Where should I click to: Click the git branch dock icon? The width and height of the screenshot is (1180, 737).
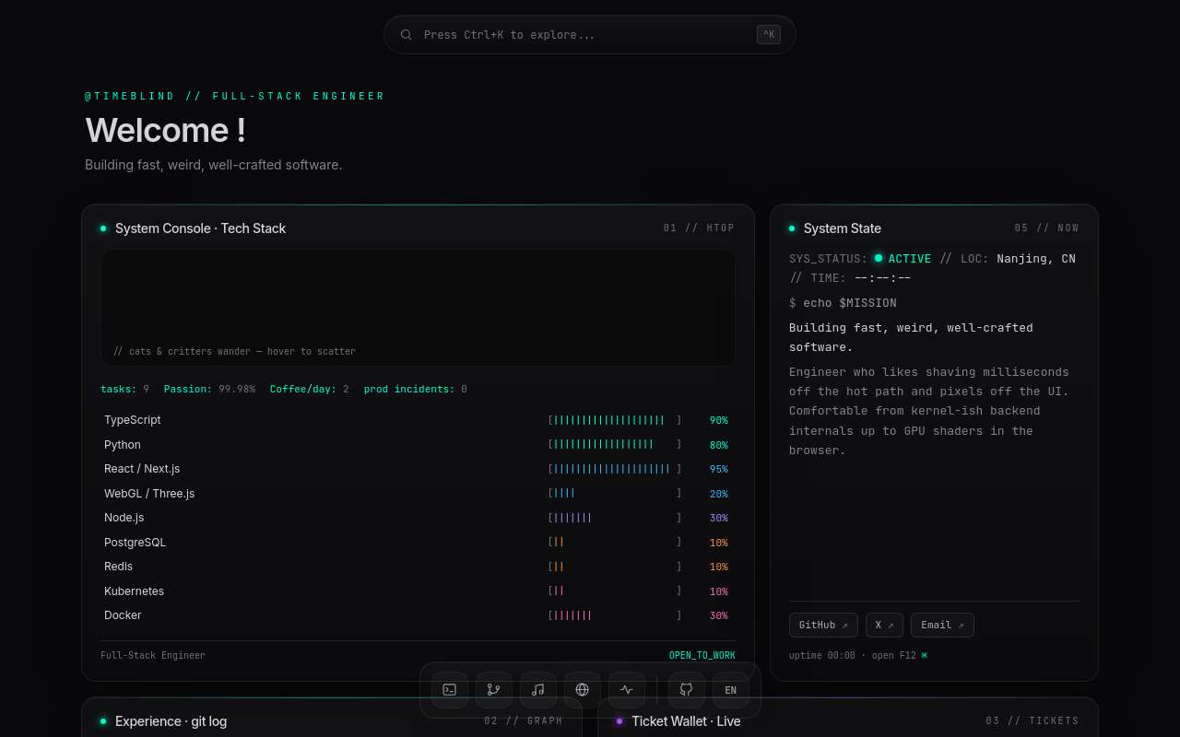coord(494,690)
